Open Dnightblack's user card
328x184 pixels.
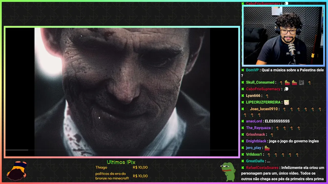click(x=256, y=141)
